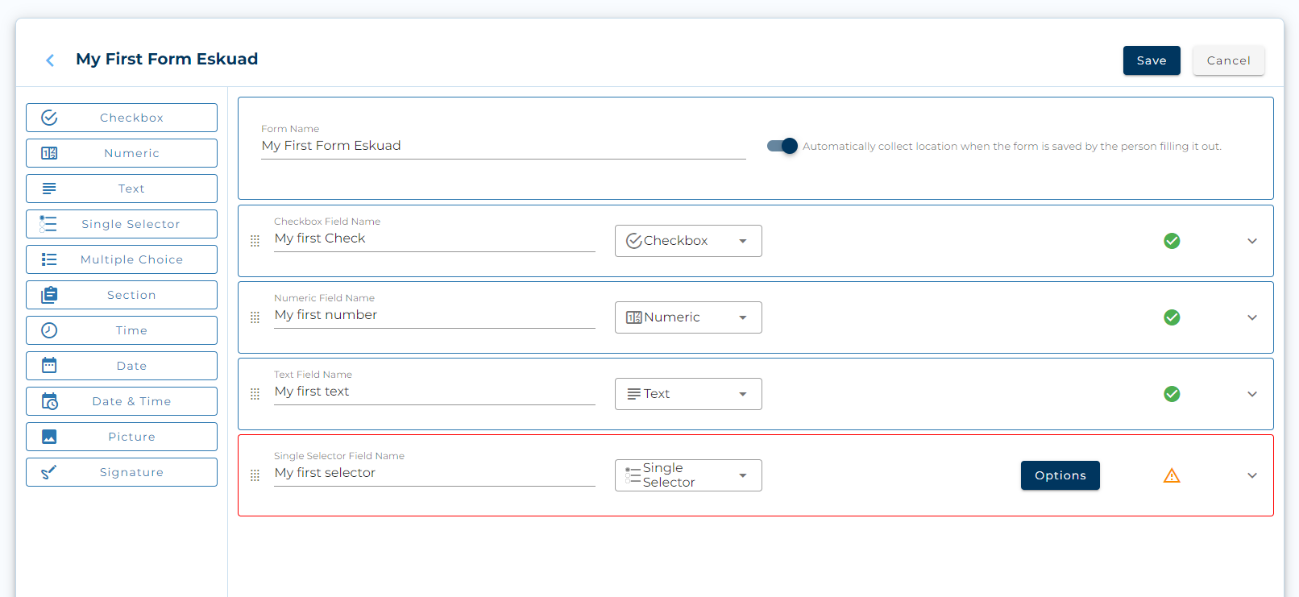The image size is (1299, 597).
Task: Click the drag handle of My first Check
Action: pos(255,241)
